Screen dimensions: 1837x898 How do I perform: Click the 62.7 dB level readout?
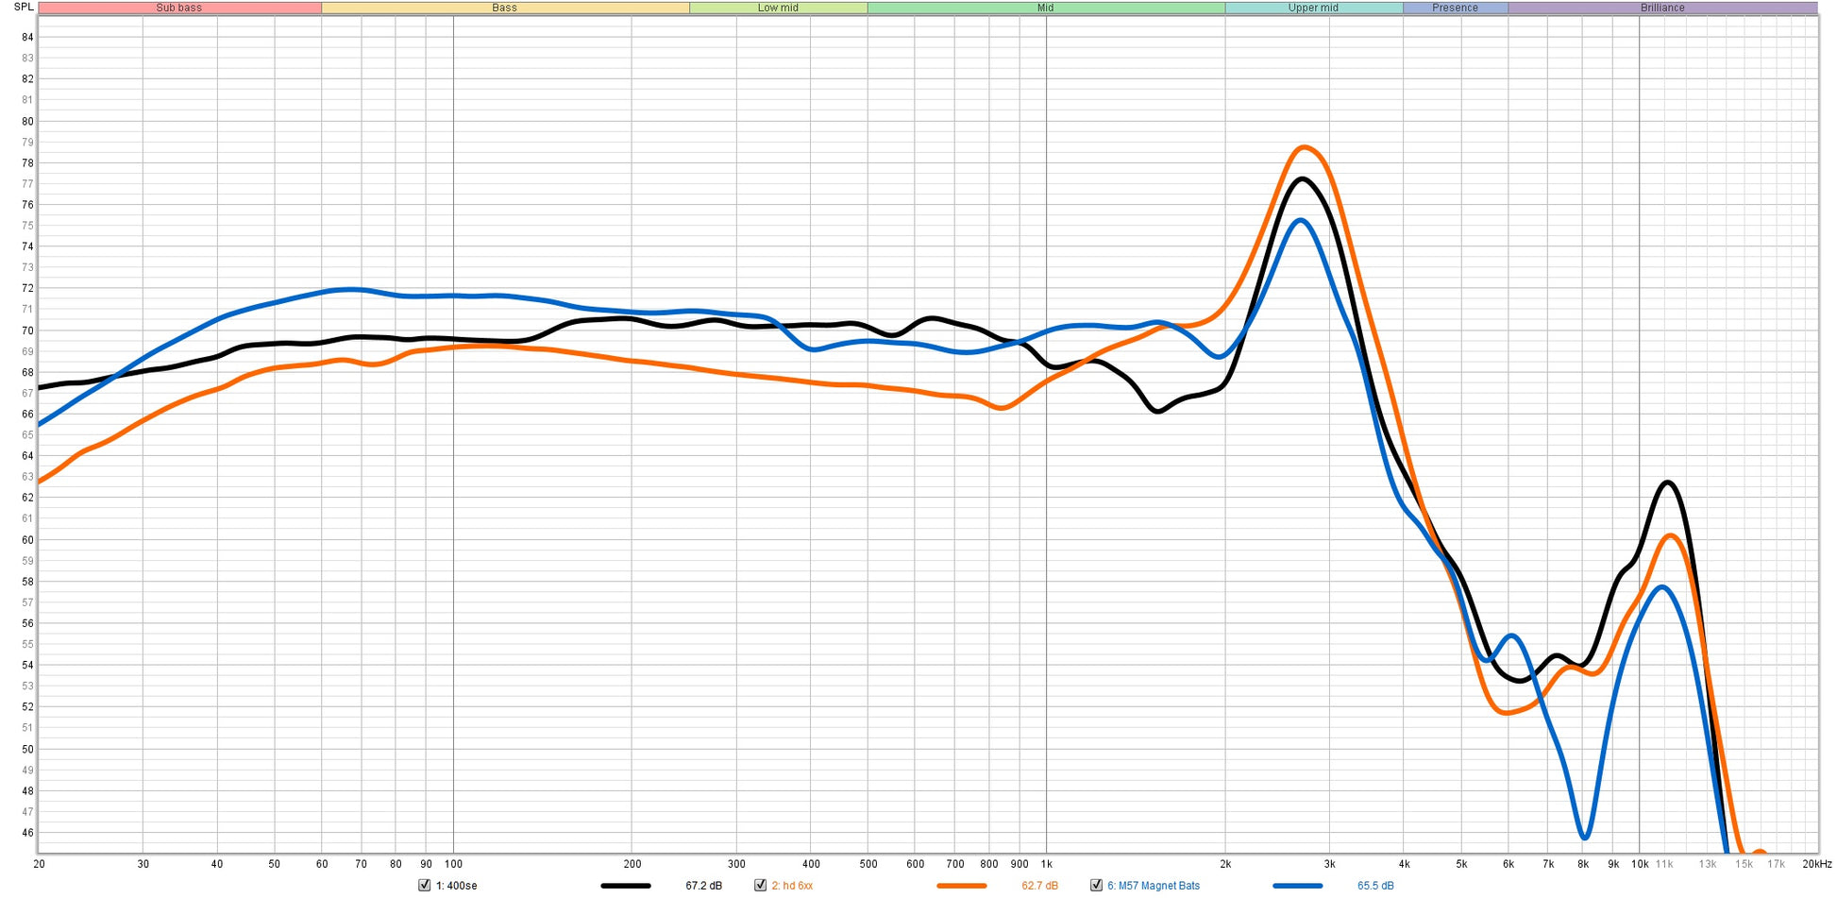tap(1038, 886)
